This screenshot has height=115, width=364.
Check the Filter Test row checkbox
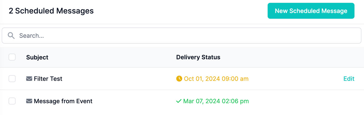click(12, 79)
